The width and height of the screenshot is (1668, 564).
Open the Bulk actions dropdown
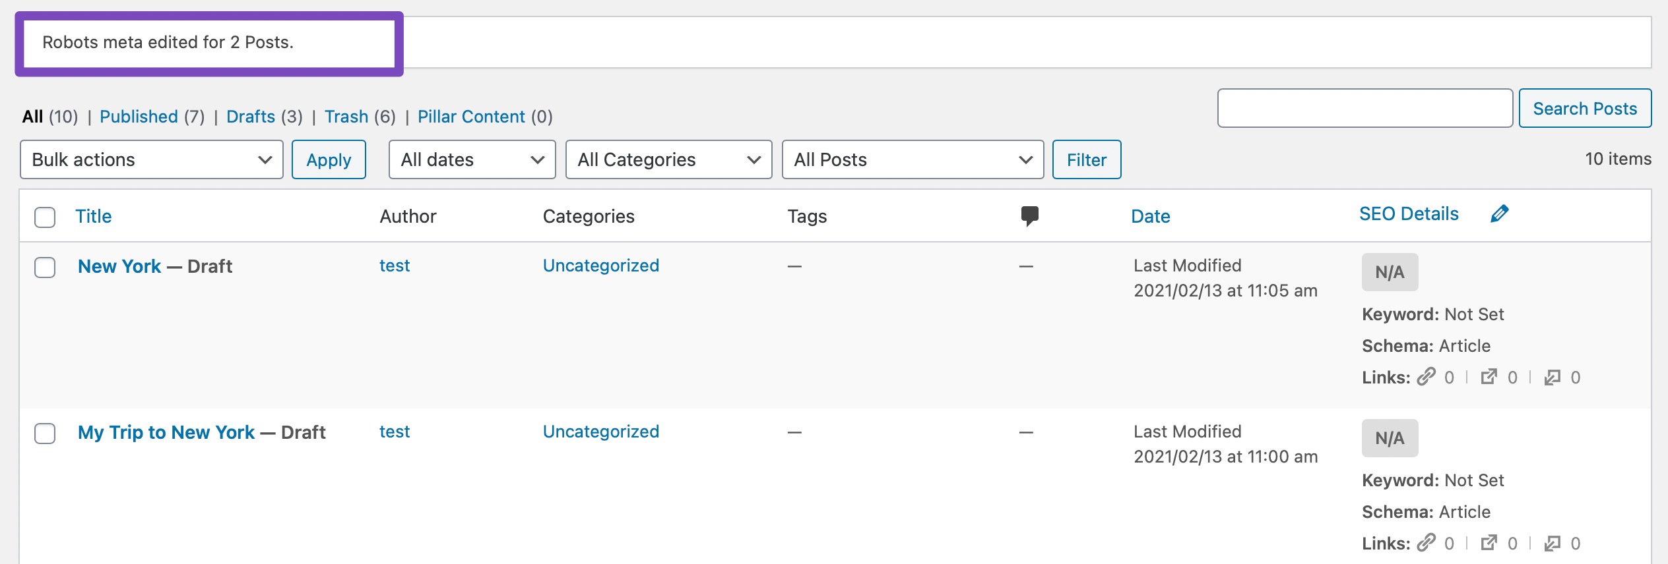pos(152,159)
